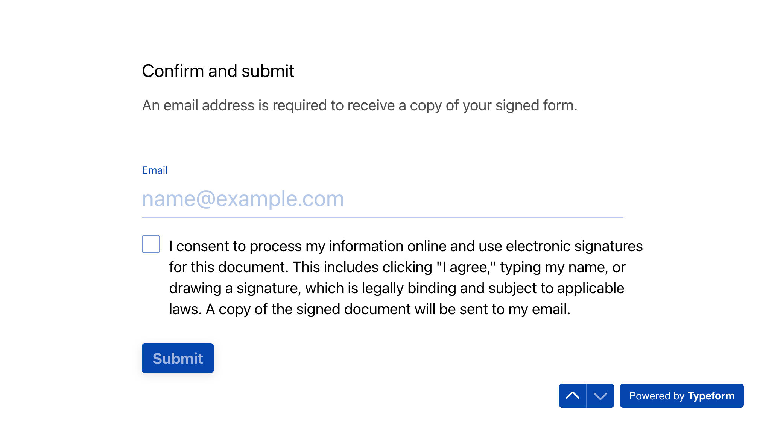Click the email required description text

(x=359, y=105)
